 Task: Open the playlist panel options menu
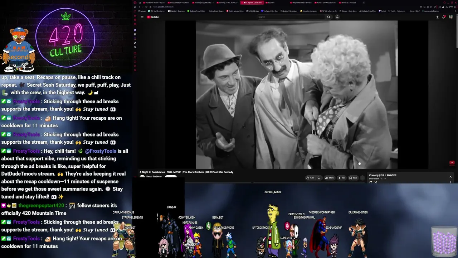450,182
